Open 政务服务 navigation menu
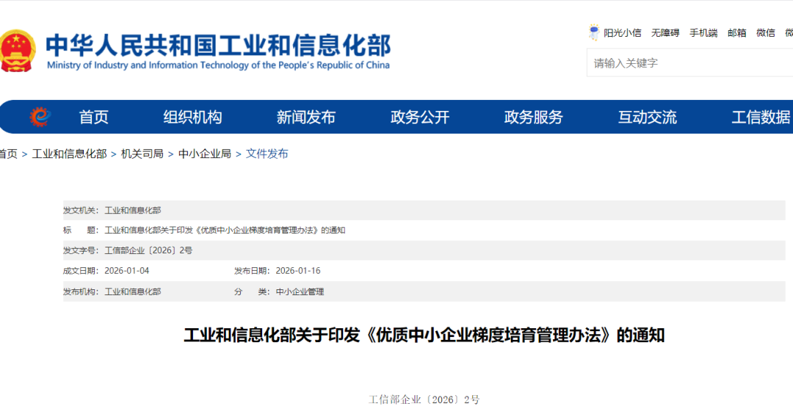Image resolution: width=793 pixels, height=409 pixels. click(x=534, y=117)
